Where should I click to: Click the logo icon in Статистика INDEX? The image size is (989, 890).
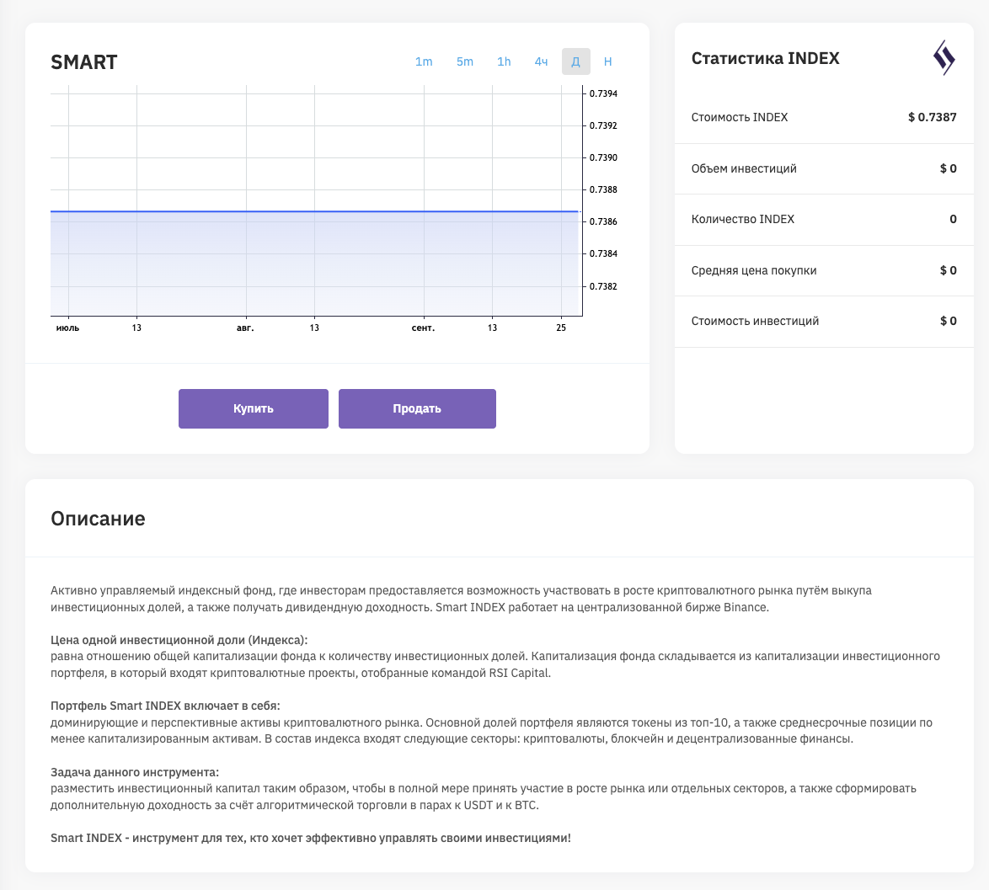pyautogui.click(x=944, y=58)
